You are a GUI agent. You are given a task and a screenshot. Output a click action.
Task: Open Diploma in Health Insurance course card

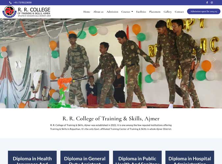point(32,157)
